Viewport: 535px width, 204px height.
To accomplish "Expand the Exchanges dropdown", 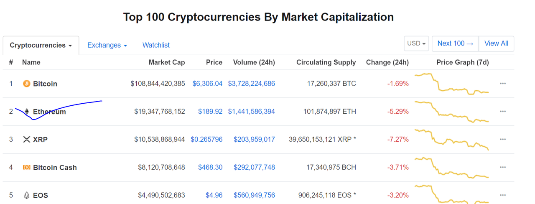I will coord(107,45).
